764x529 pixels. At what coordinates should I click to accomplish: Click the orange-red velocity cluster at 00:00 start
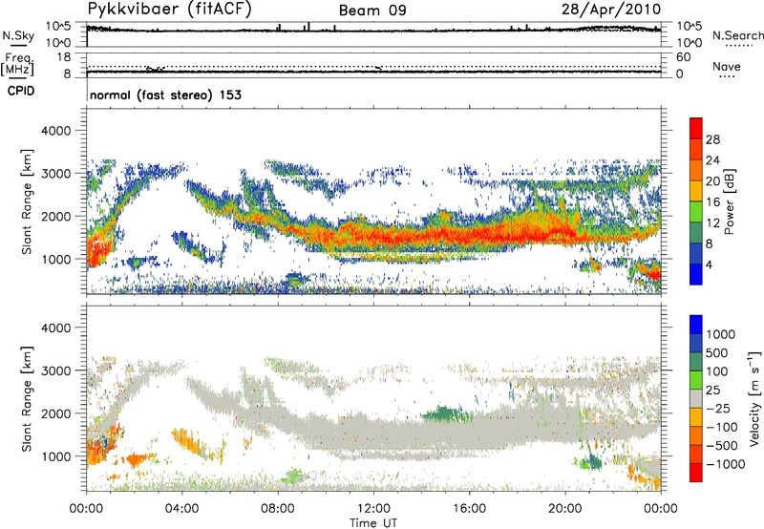[101, 446]
